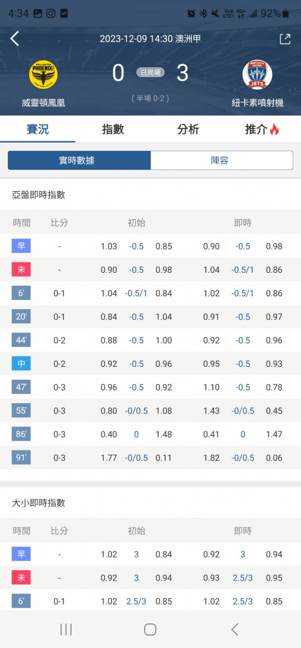Tap the 已完場 match status label
Viewport: 301px width, 648px height.
[x=150, y=73]
